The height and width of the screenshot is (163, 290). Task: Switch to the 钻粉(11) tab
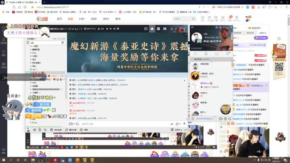262,33
